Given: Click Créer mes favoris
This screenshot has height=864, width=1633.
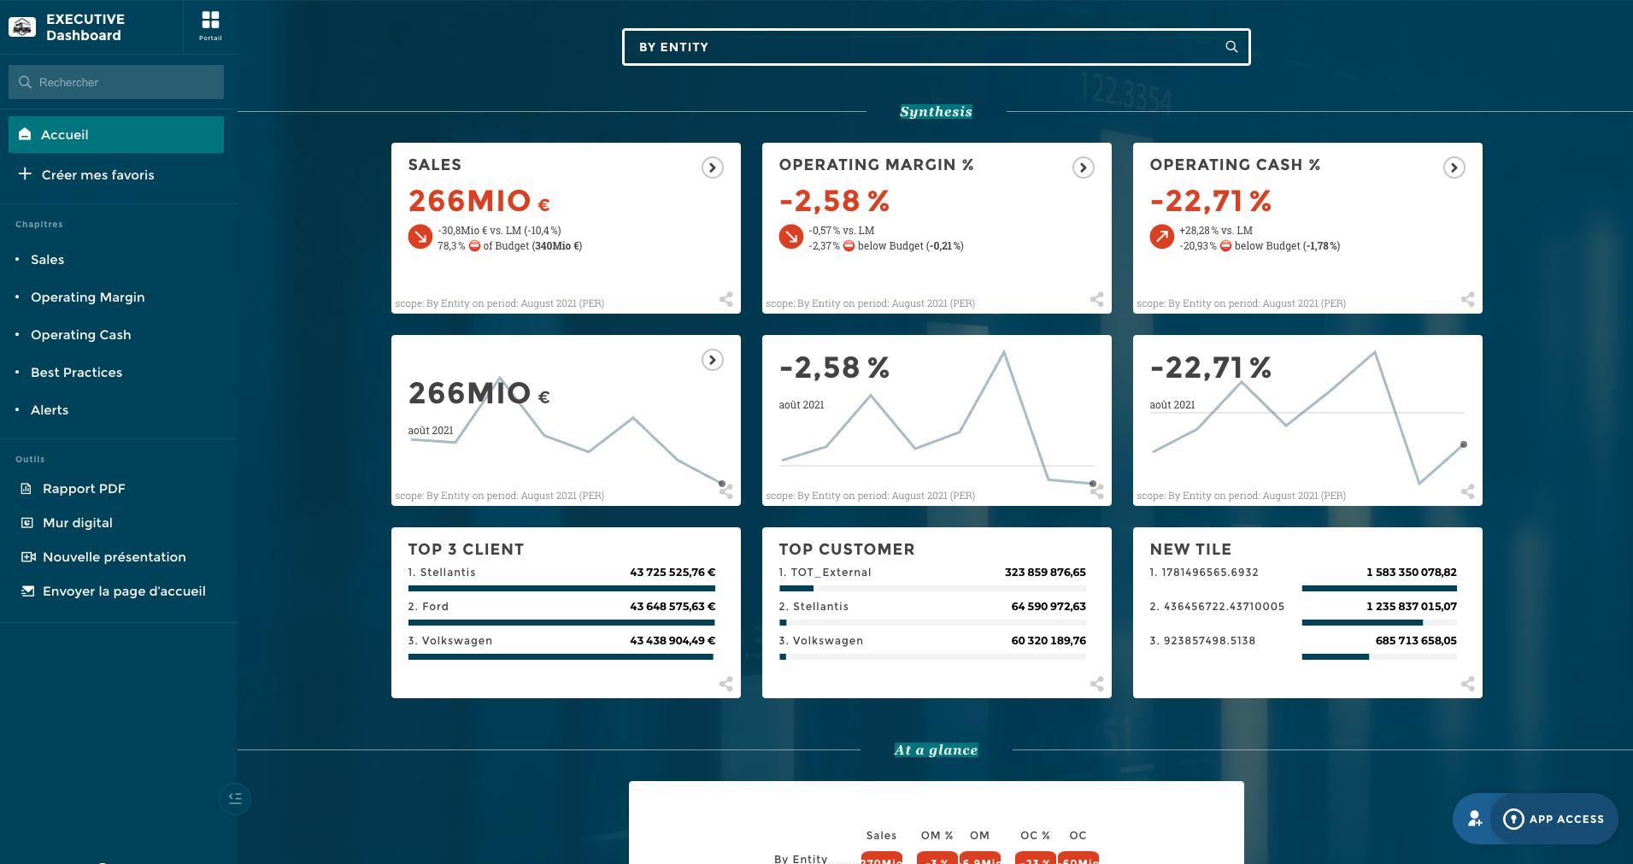Looking at the screenshot, I should tap(97, 175).
